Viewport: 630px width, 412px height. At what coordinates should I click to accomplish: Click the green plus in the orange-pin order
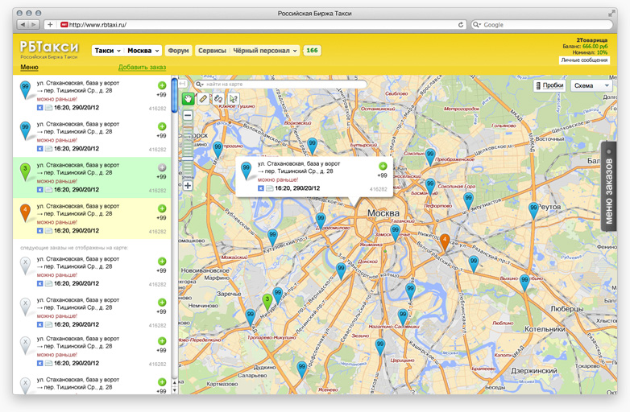click(162, 208)
